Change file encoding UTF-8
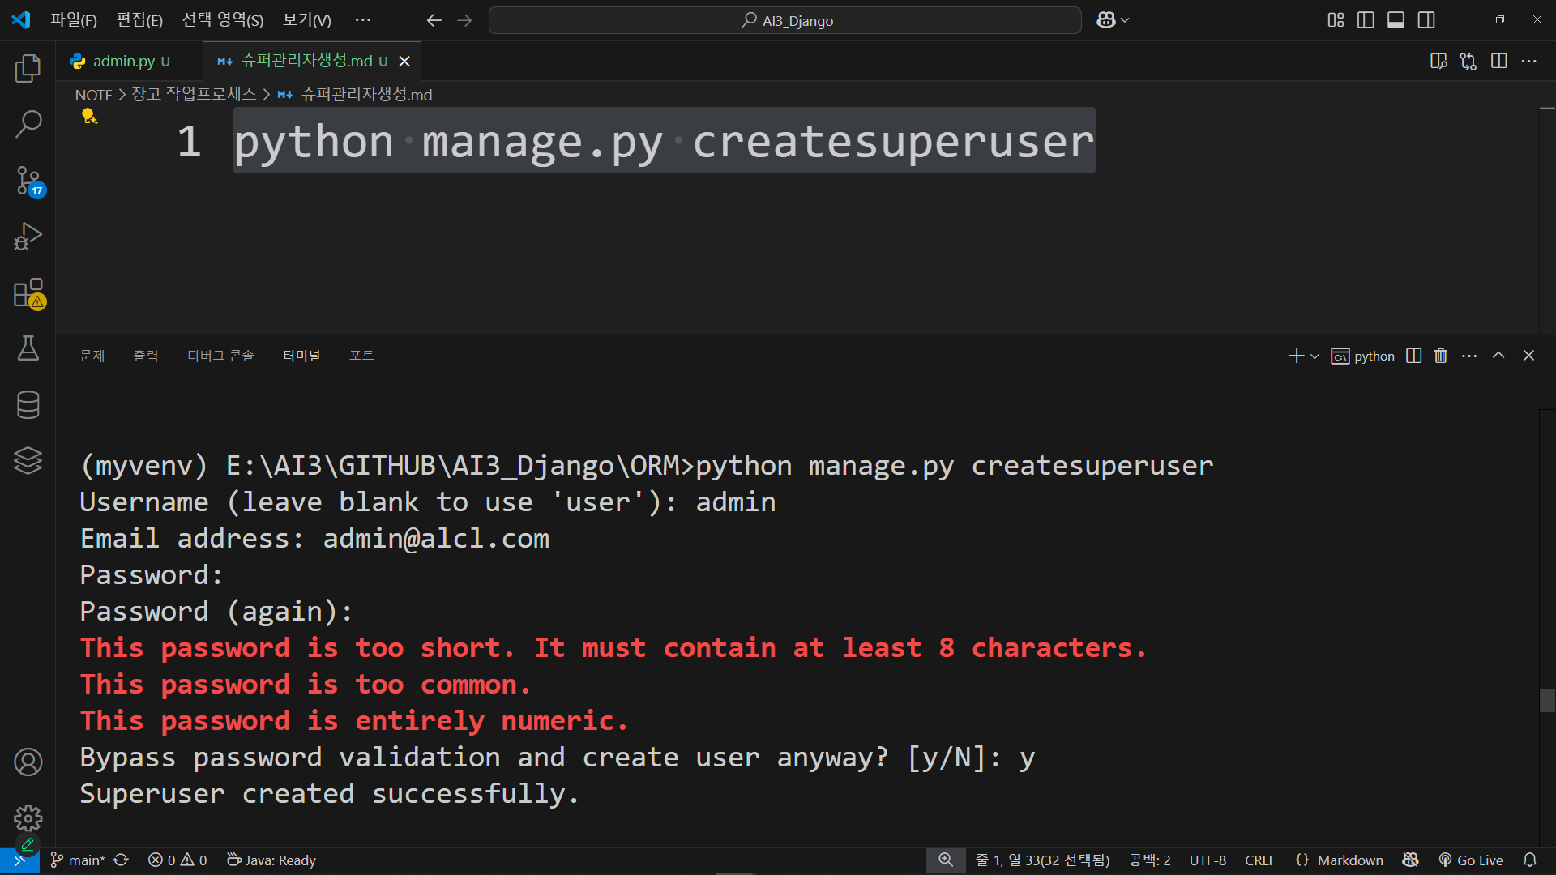Viewport: 1556px width, 875px height. pos(1208,860)
